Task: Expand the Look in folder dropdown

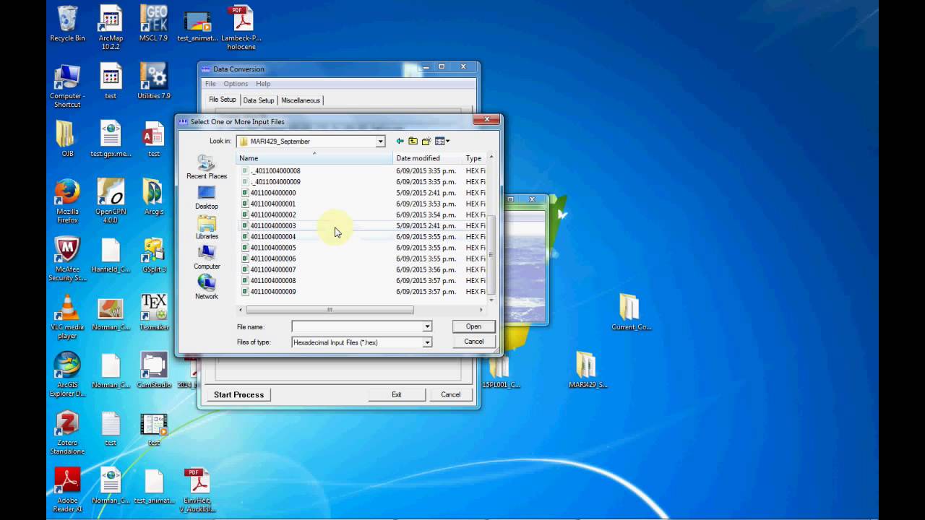Action: (x=380, y=142)
